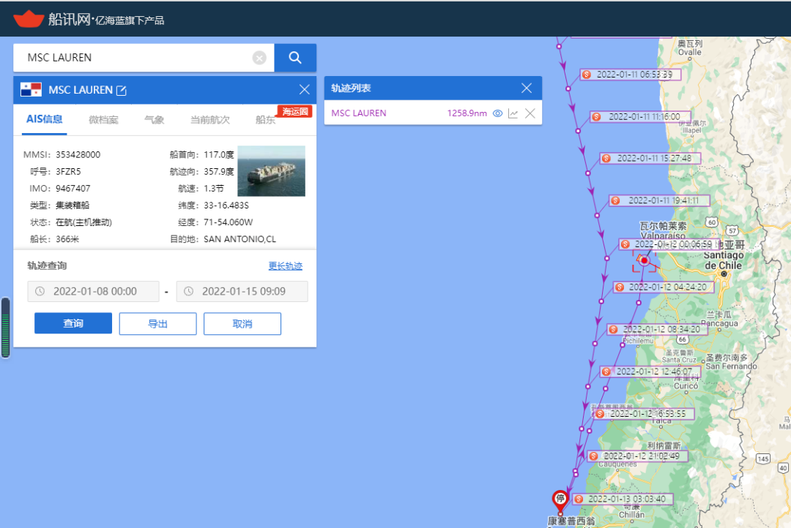Switch to the 当前航次 tab
791x528 pixels.
210,120
